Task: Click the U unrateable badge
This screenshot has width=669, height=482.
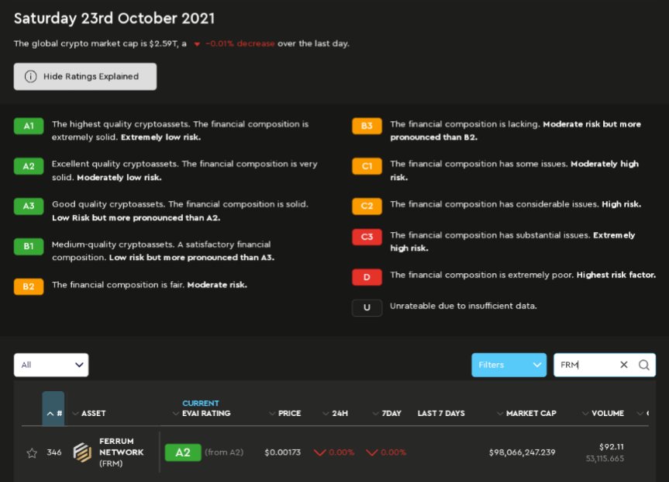Action: click(x=367, y=307)
